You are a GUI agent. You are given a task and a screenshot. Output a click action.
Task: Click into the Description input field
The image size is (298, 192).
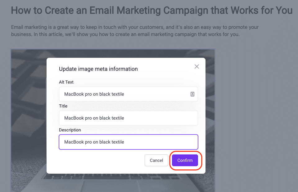point(129,142)
